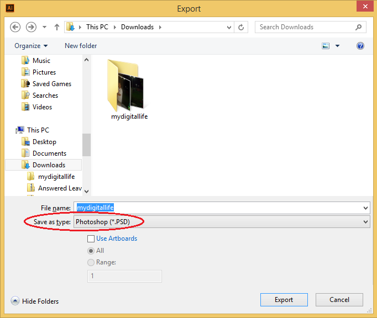
Task: Open the File name dropdown arrow
Action: (x=366, y=208)
